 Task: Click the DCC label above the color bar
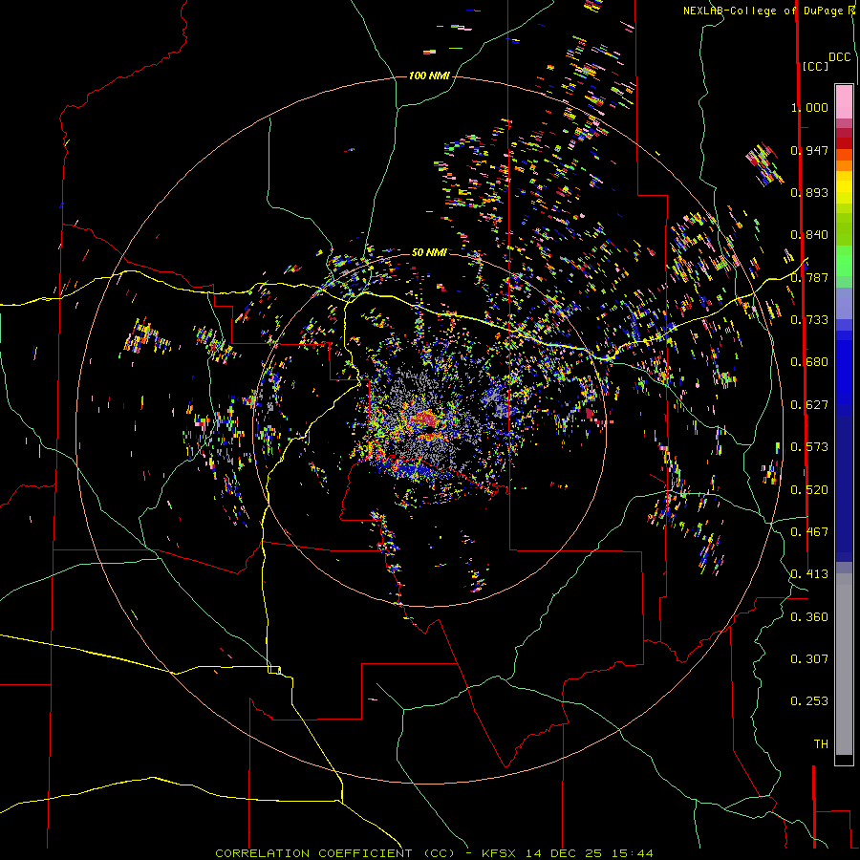840,57
